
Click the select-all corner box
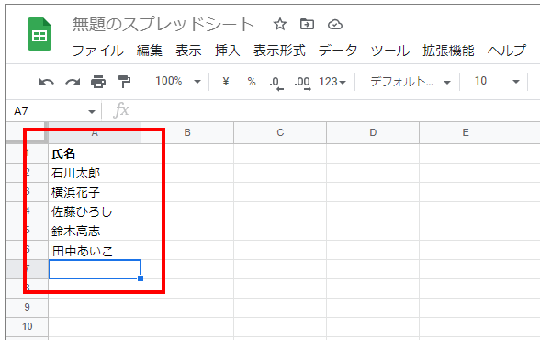[28, 132]
